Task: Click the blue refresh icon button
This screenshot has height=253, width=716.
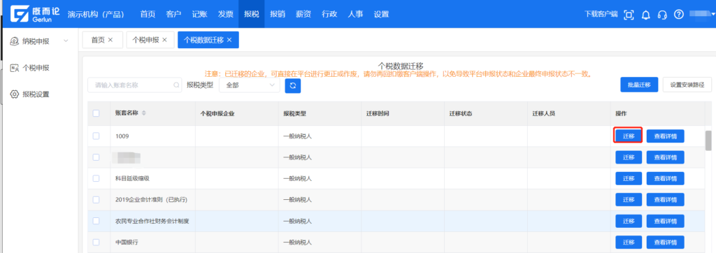Action: coord(293,85)
